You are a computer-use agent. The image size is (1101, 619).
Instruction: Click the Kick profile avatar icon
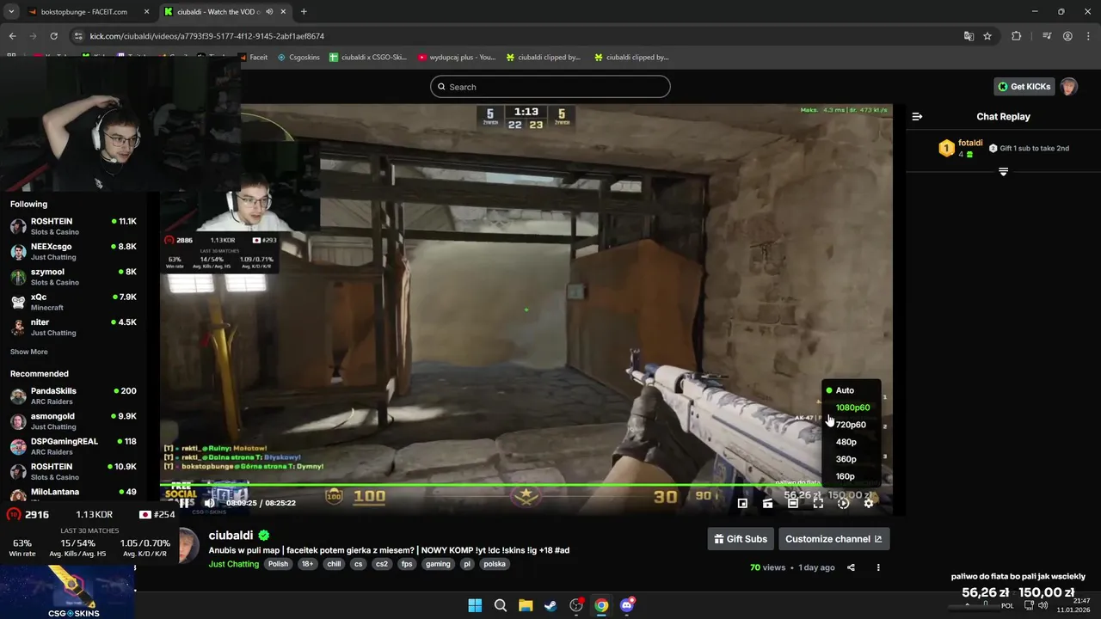tap(1068, 87)
